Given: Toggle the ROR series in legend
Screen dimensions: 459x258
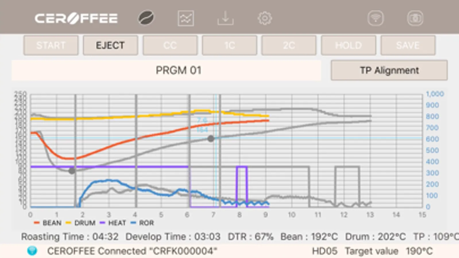Looking at the screenshot, I should coord(142,223).
